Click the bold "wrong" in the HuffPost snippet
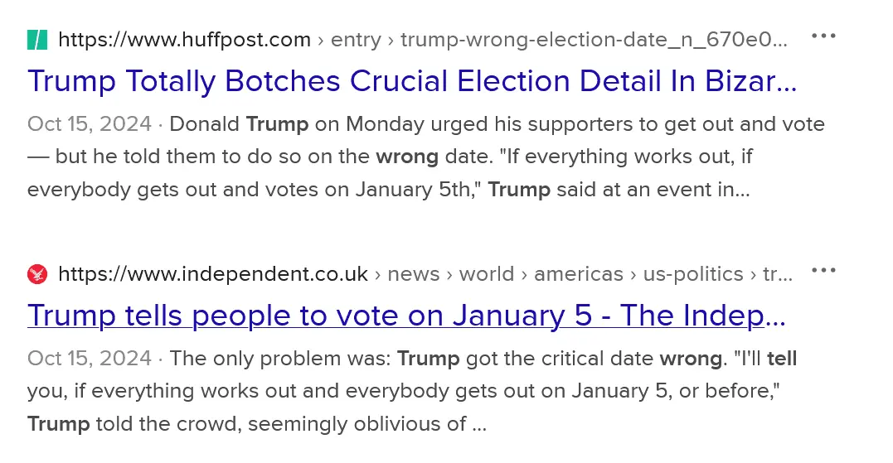Image resolution: width=893 pixels, height=463 pixels. pyautogui.click(x=406, y=157)
